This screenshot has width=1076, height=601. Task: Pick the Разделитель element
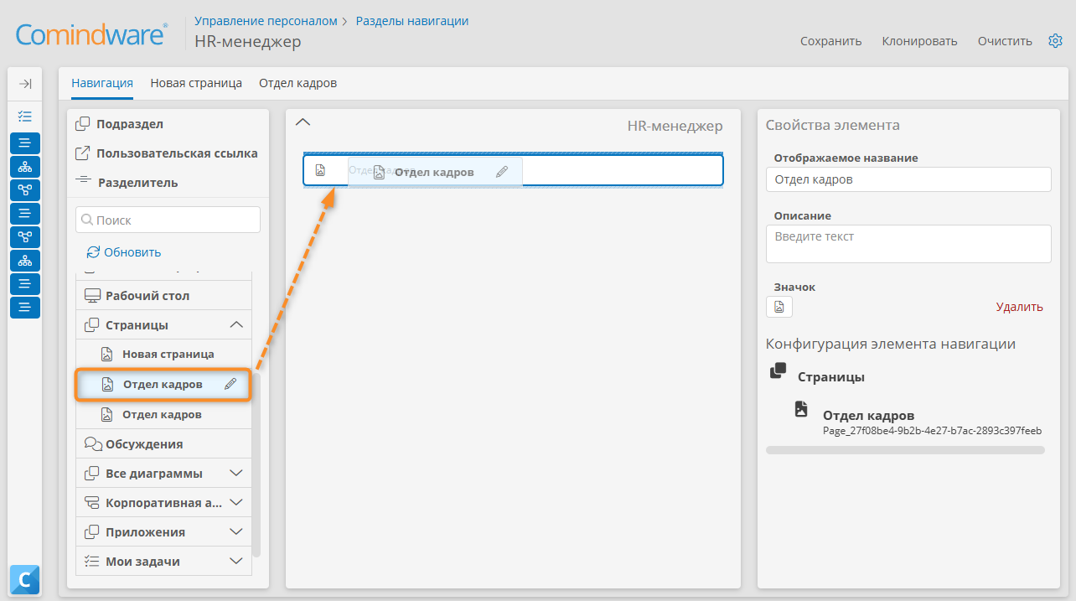(127, 182)
